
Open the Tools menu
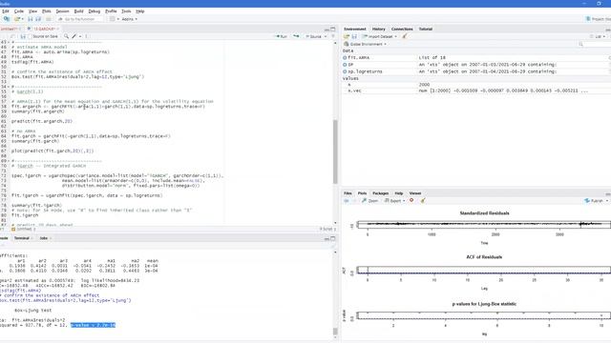tap(126, 11)
